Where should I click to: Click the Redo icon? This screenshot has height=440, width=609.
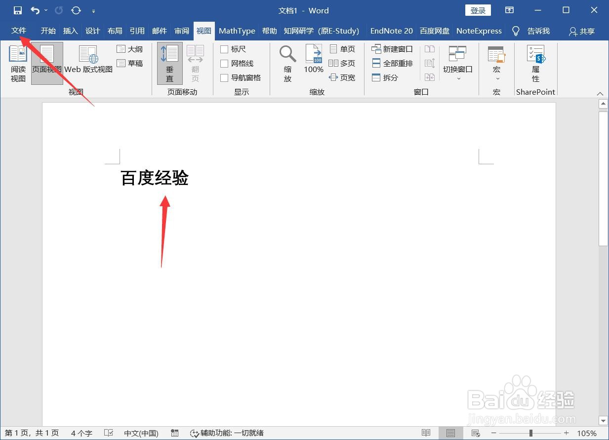pyautogui.click(x=59, y=10)
